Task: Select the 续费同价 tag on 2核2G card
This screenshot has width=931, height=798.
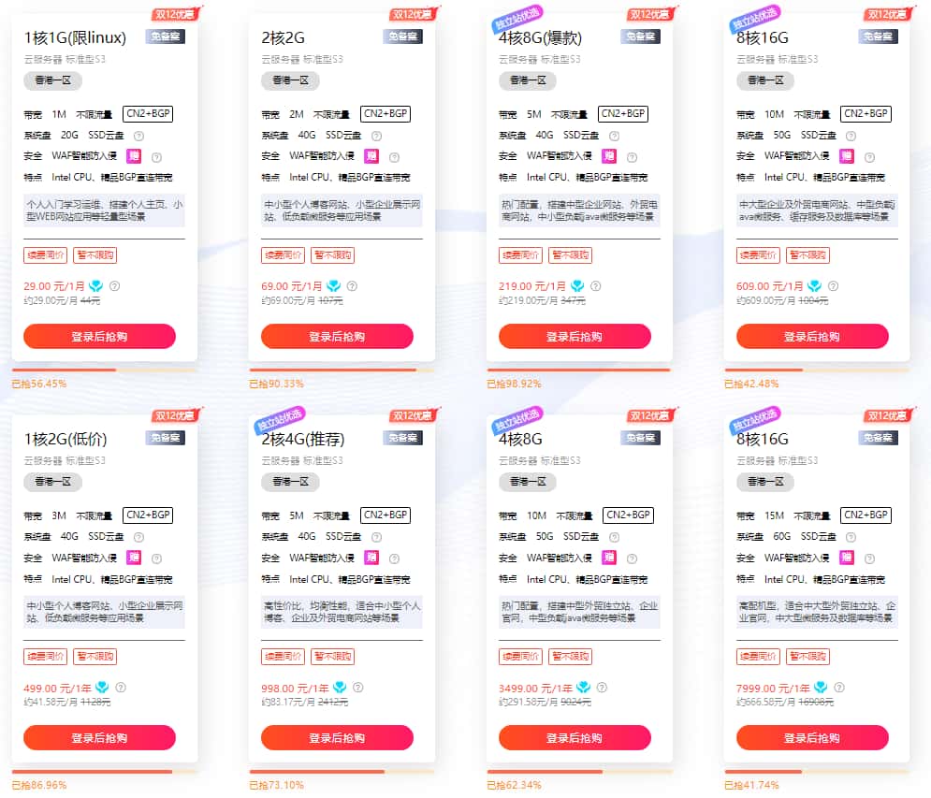Action: [283, 254]
